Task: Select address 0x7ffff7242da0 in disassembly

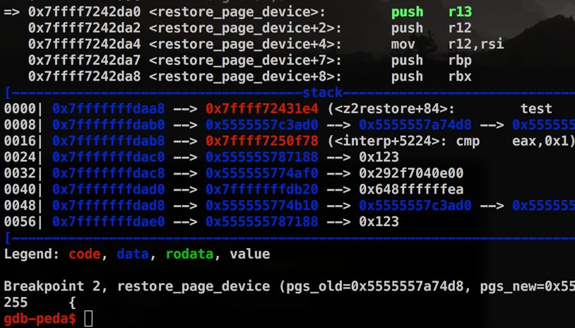Action: click(x=84, y=12)
